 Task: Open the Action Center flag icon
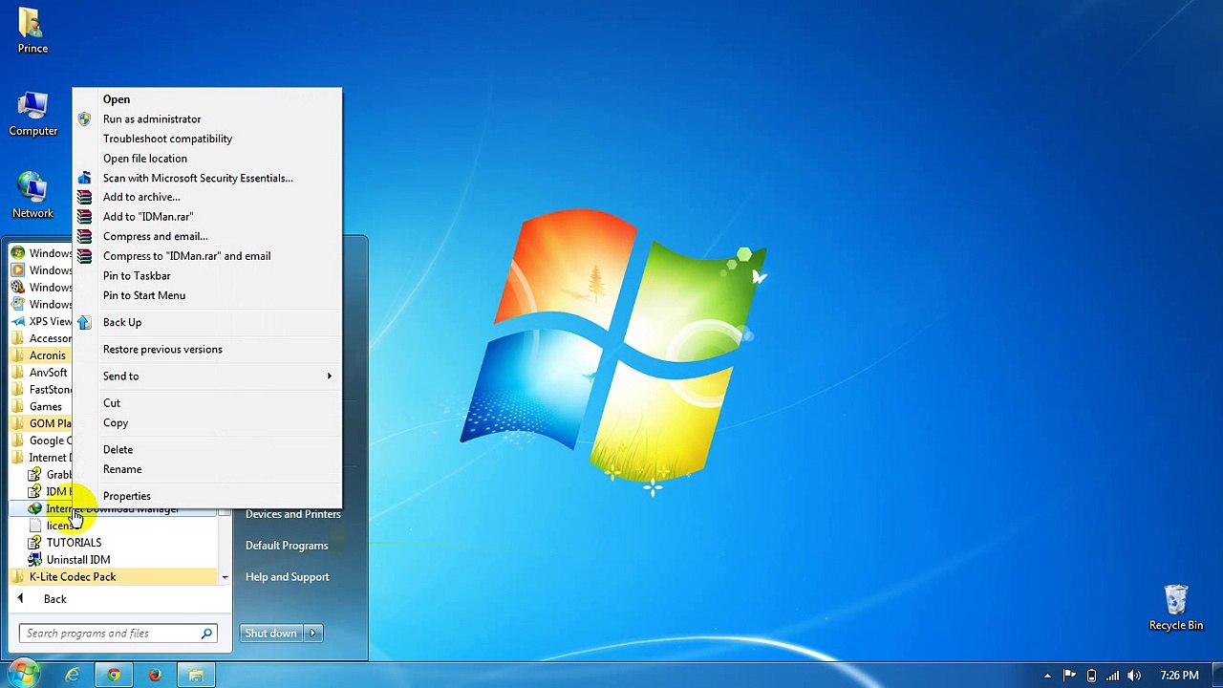point(1069,676)
